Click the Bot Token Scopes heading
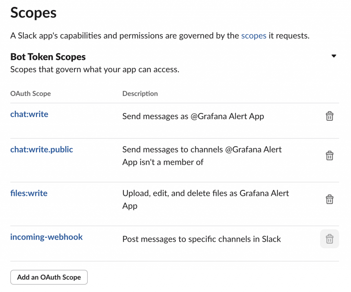The width and height of the screenshot is (351, 292). tap(48, 57)
